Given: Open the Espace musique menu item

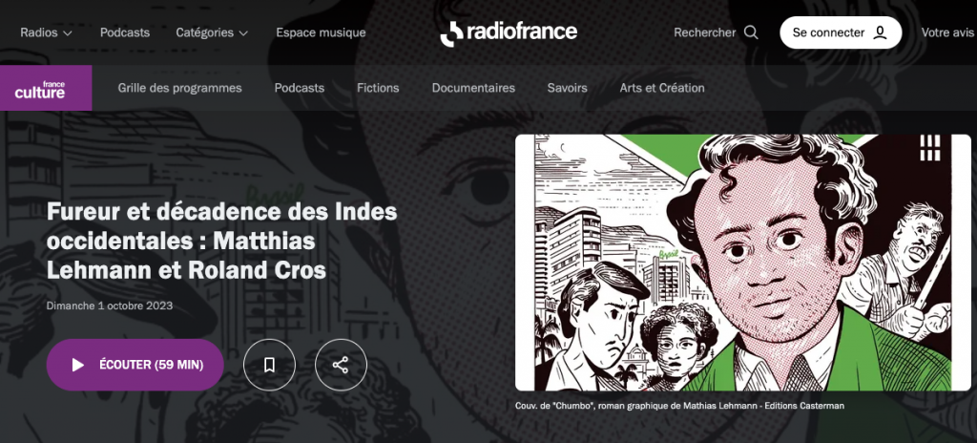Looking at the screenshot, I should pos(321,32).
